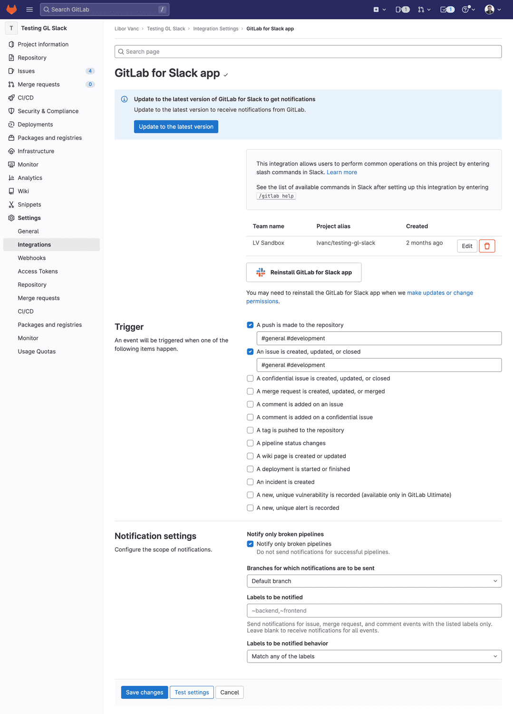Go to the Webhooks settings section
Viewport: 513px width, 714px height.
click(x=31, y=258)
